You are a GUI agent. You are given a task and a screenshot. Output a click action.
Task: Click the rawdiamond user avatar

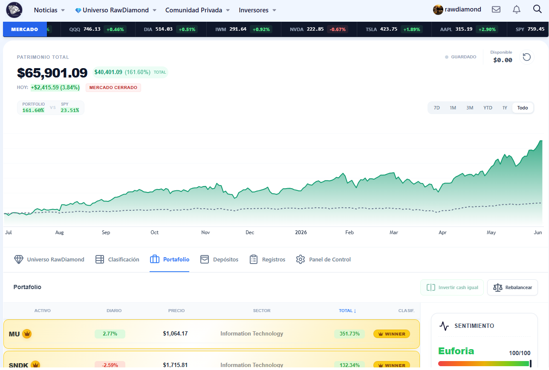tap(438, 9)
